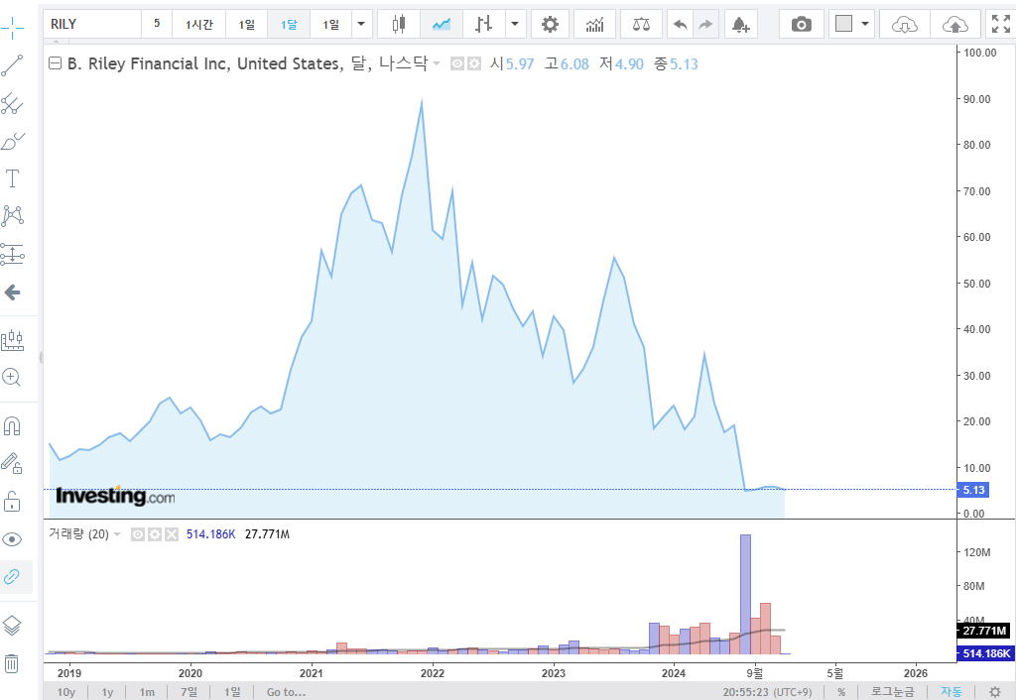The height and width of the screenshot is (700, 1016).
Task: Select the bar chart style icon
Action: pyautogui.click(x=483, y=25)
